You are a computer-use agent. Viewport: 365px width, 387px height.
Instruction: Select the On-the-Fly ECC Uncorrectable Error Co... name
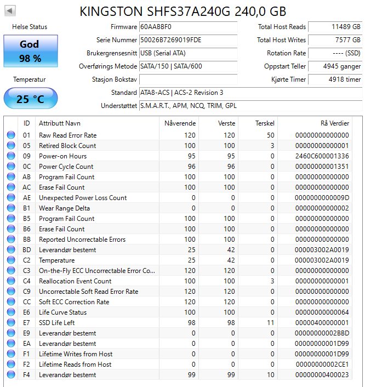pos(97,271)
